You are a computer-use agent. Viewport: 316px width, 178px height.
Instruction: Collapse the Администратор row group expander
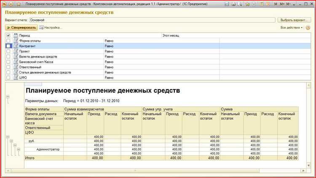click(x=19, y=149)
